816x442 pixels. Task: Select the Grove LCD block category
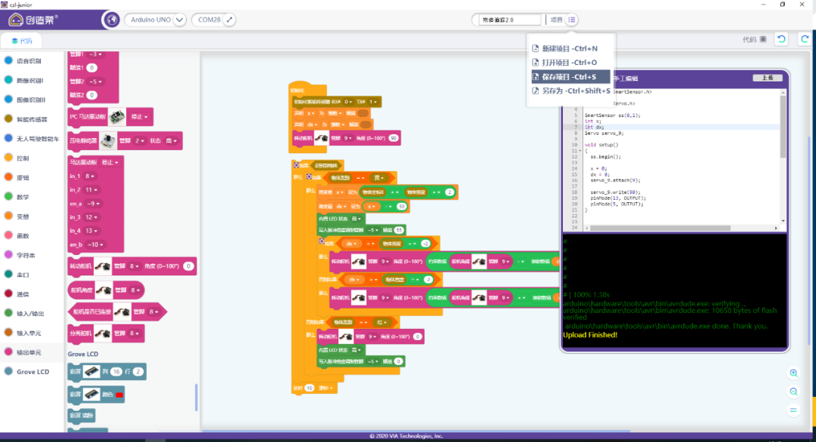(32, 372)
